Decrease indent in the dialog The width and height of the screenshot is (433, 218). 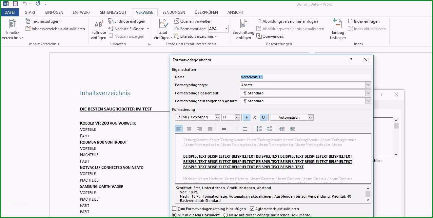tap(282, 129)
